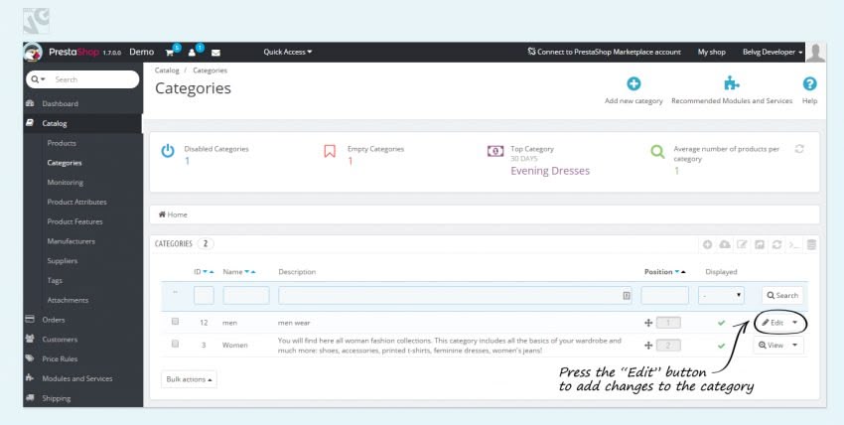
Task: Focus the sidebar Search input field
Action: (94, 79)
